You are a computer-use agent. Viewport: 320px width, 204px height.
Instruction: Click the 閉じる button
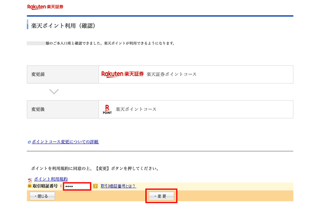coord(42,196)
